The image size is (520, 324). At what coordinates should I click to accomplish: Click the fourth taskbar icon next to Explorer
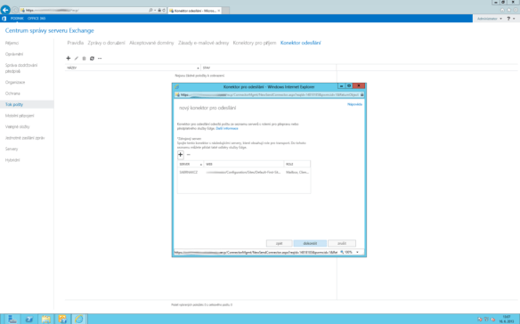pos(62,319)
